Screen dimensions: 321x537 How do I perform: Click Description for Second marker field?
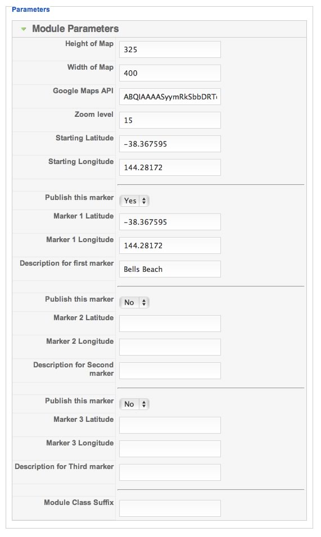[170, 371]
